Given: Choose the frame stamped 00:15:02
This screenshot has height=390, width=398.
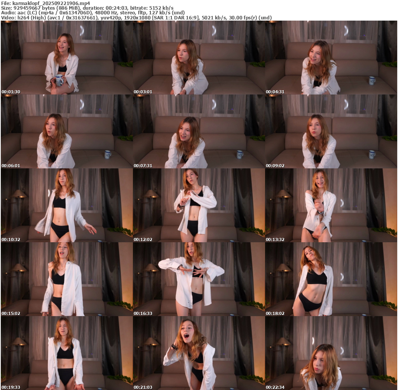Looking at the screenshot, I should coord(67,279).
